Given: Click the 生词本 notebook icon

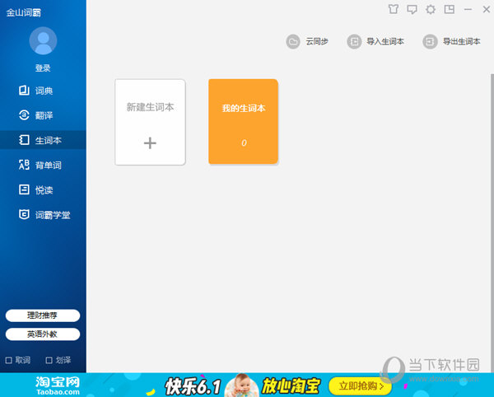Looking at the screenshot, I should (24, 140).
